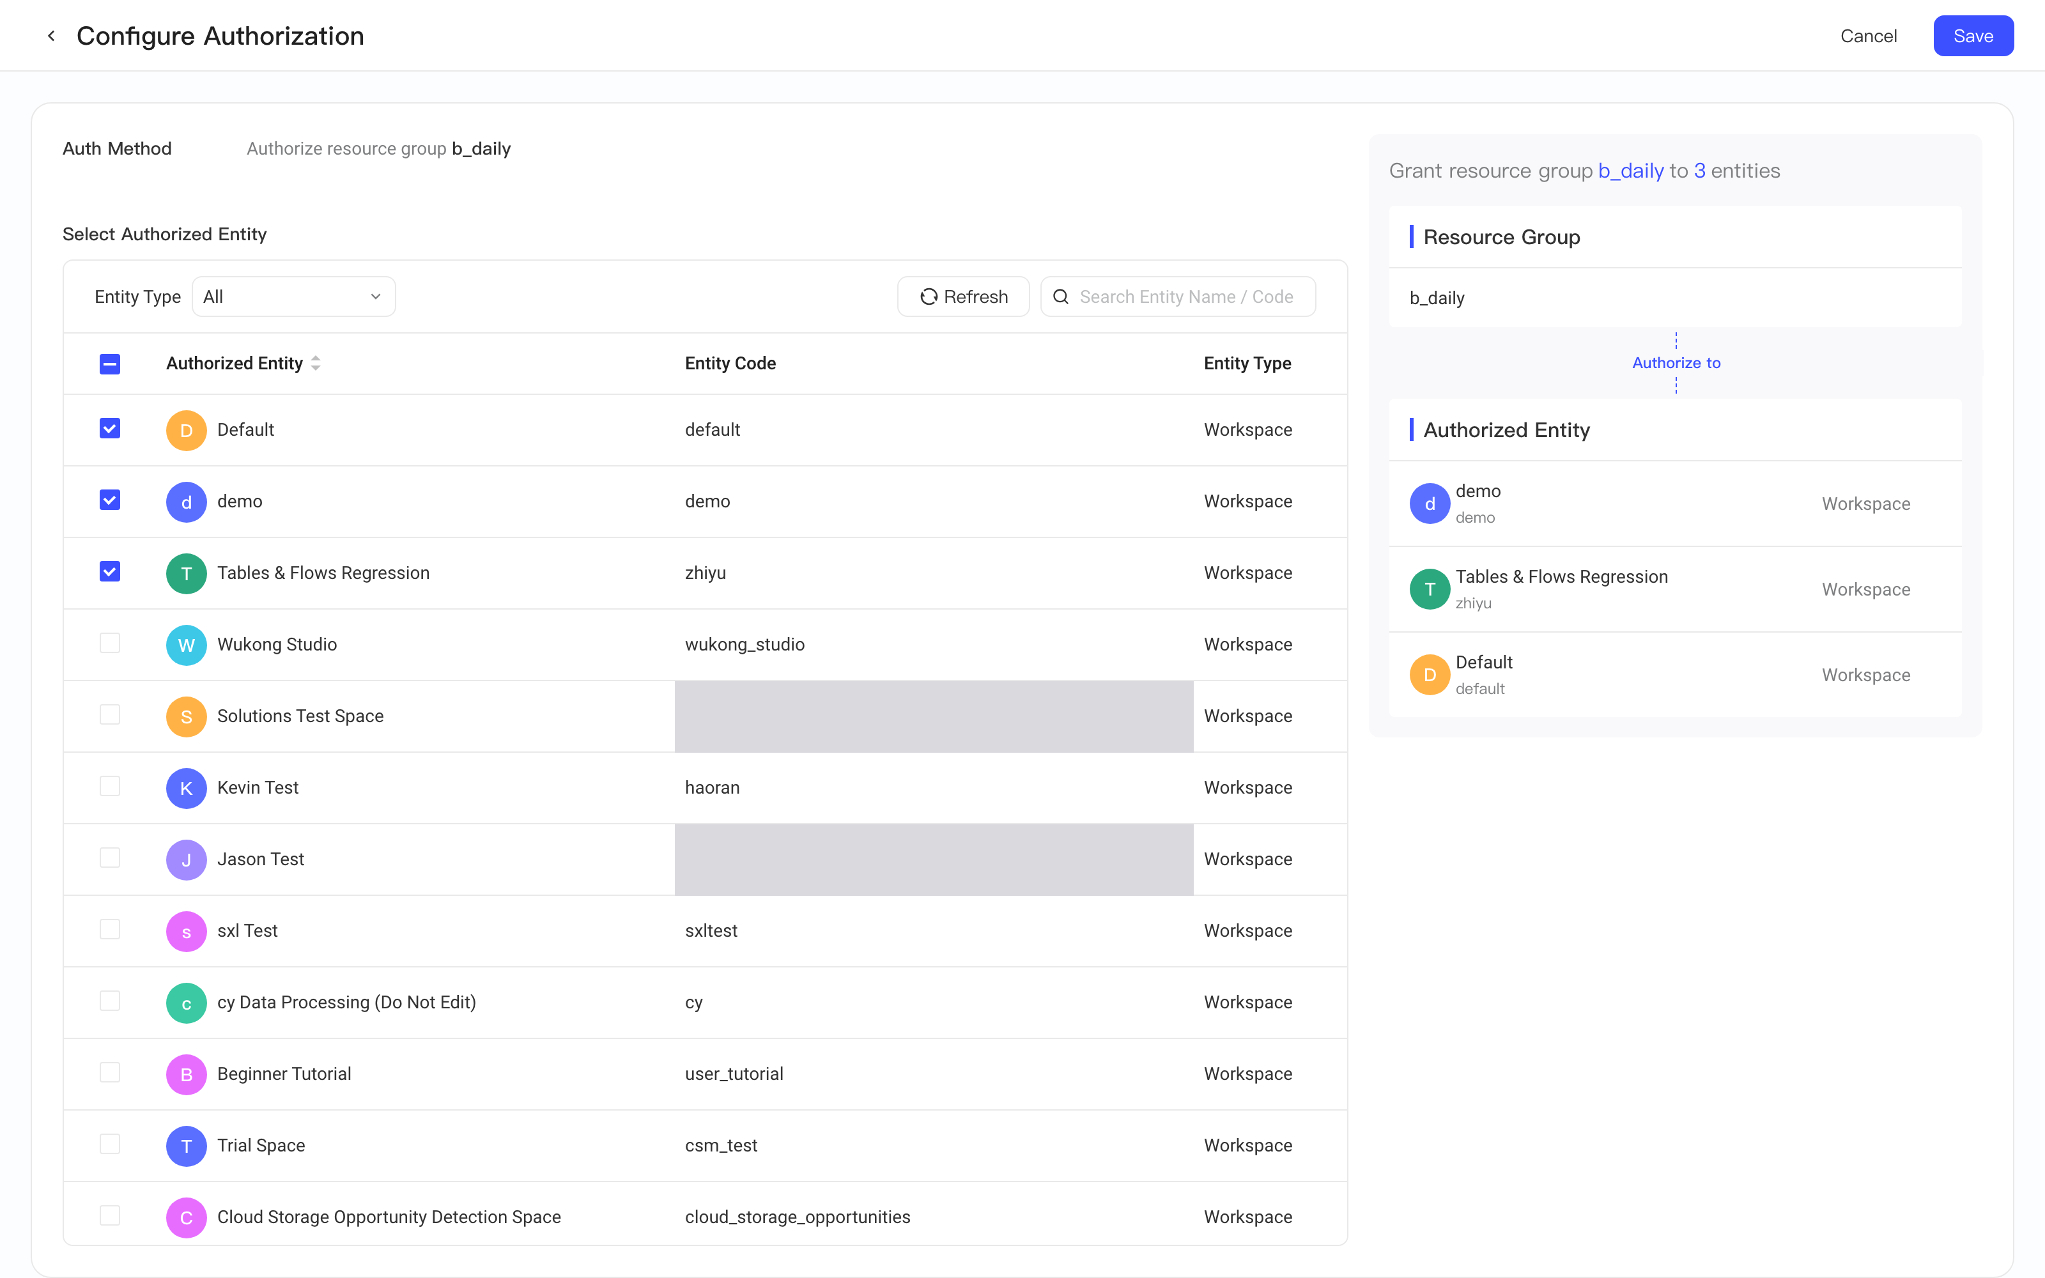
Task: Click the csm_test entity code cell
Action: 721,1145
